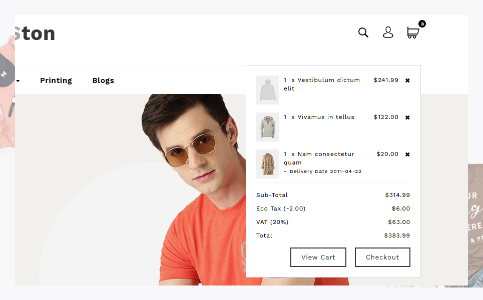Click the store logo text
Viewport: 483px width, 300px height.
(35, 33)
